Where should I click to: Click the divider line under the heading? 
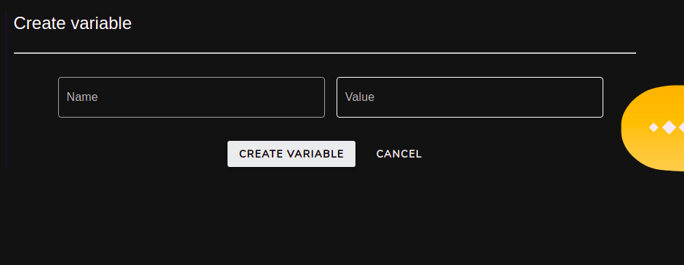point(325,53)
